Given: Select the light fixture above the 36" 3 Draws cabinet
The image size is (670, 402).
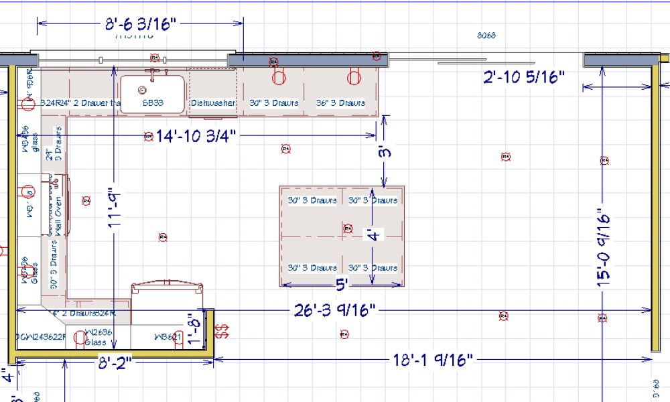Looking at the screenshot, I should (x=353, y=78).
